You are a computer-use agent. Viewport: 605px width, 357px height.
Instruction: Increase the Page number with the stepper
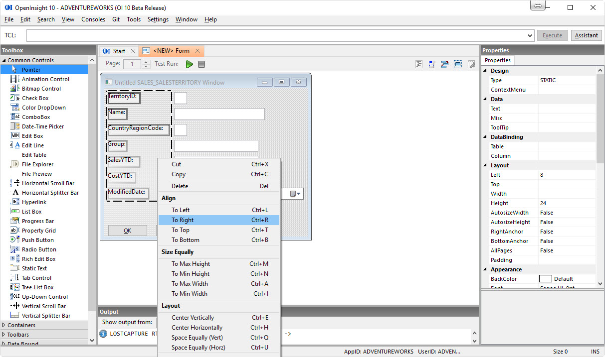click(146, 62)
